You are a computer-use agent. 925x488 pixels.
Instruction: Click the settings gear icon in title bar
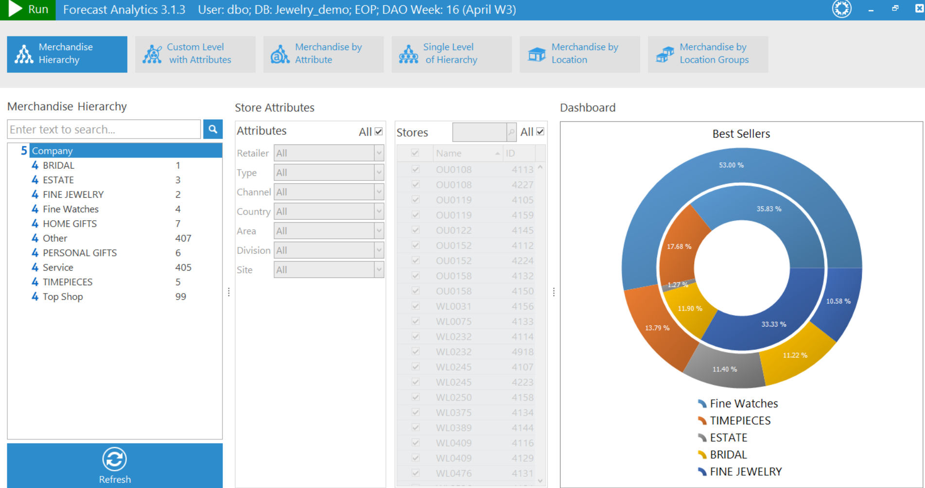(x=841, y=9)
